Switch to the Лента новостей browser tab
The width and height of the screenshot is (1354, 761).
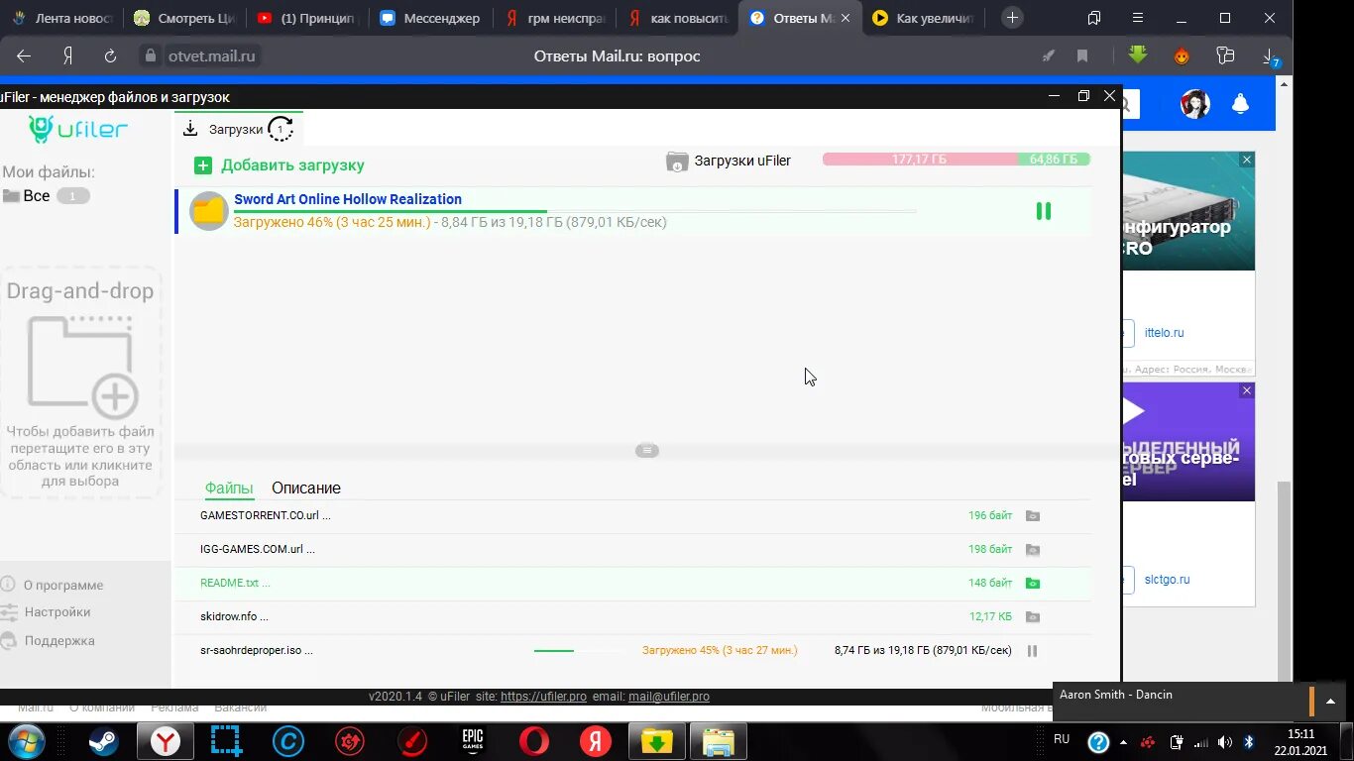61,18
